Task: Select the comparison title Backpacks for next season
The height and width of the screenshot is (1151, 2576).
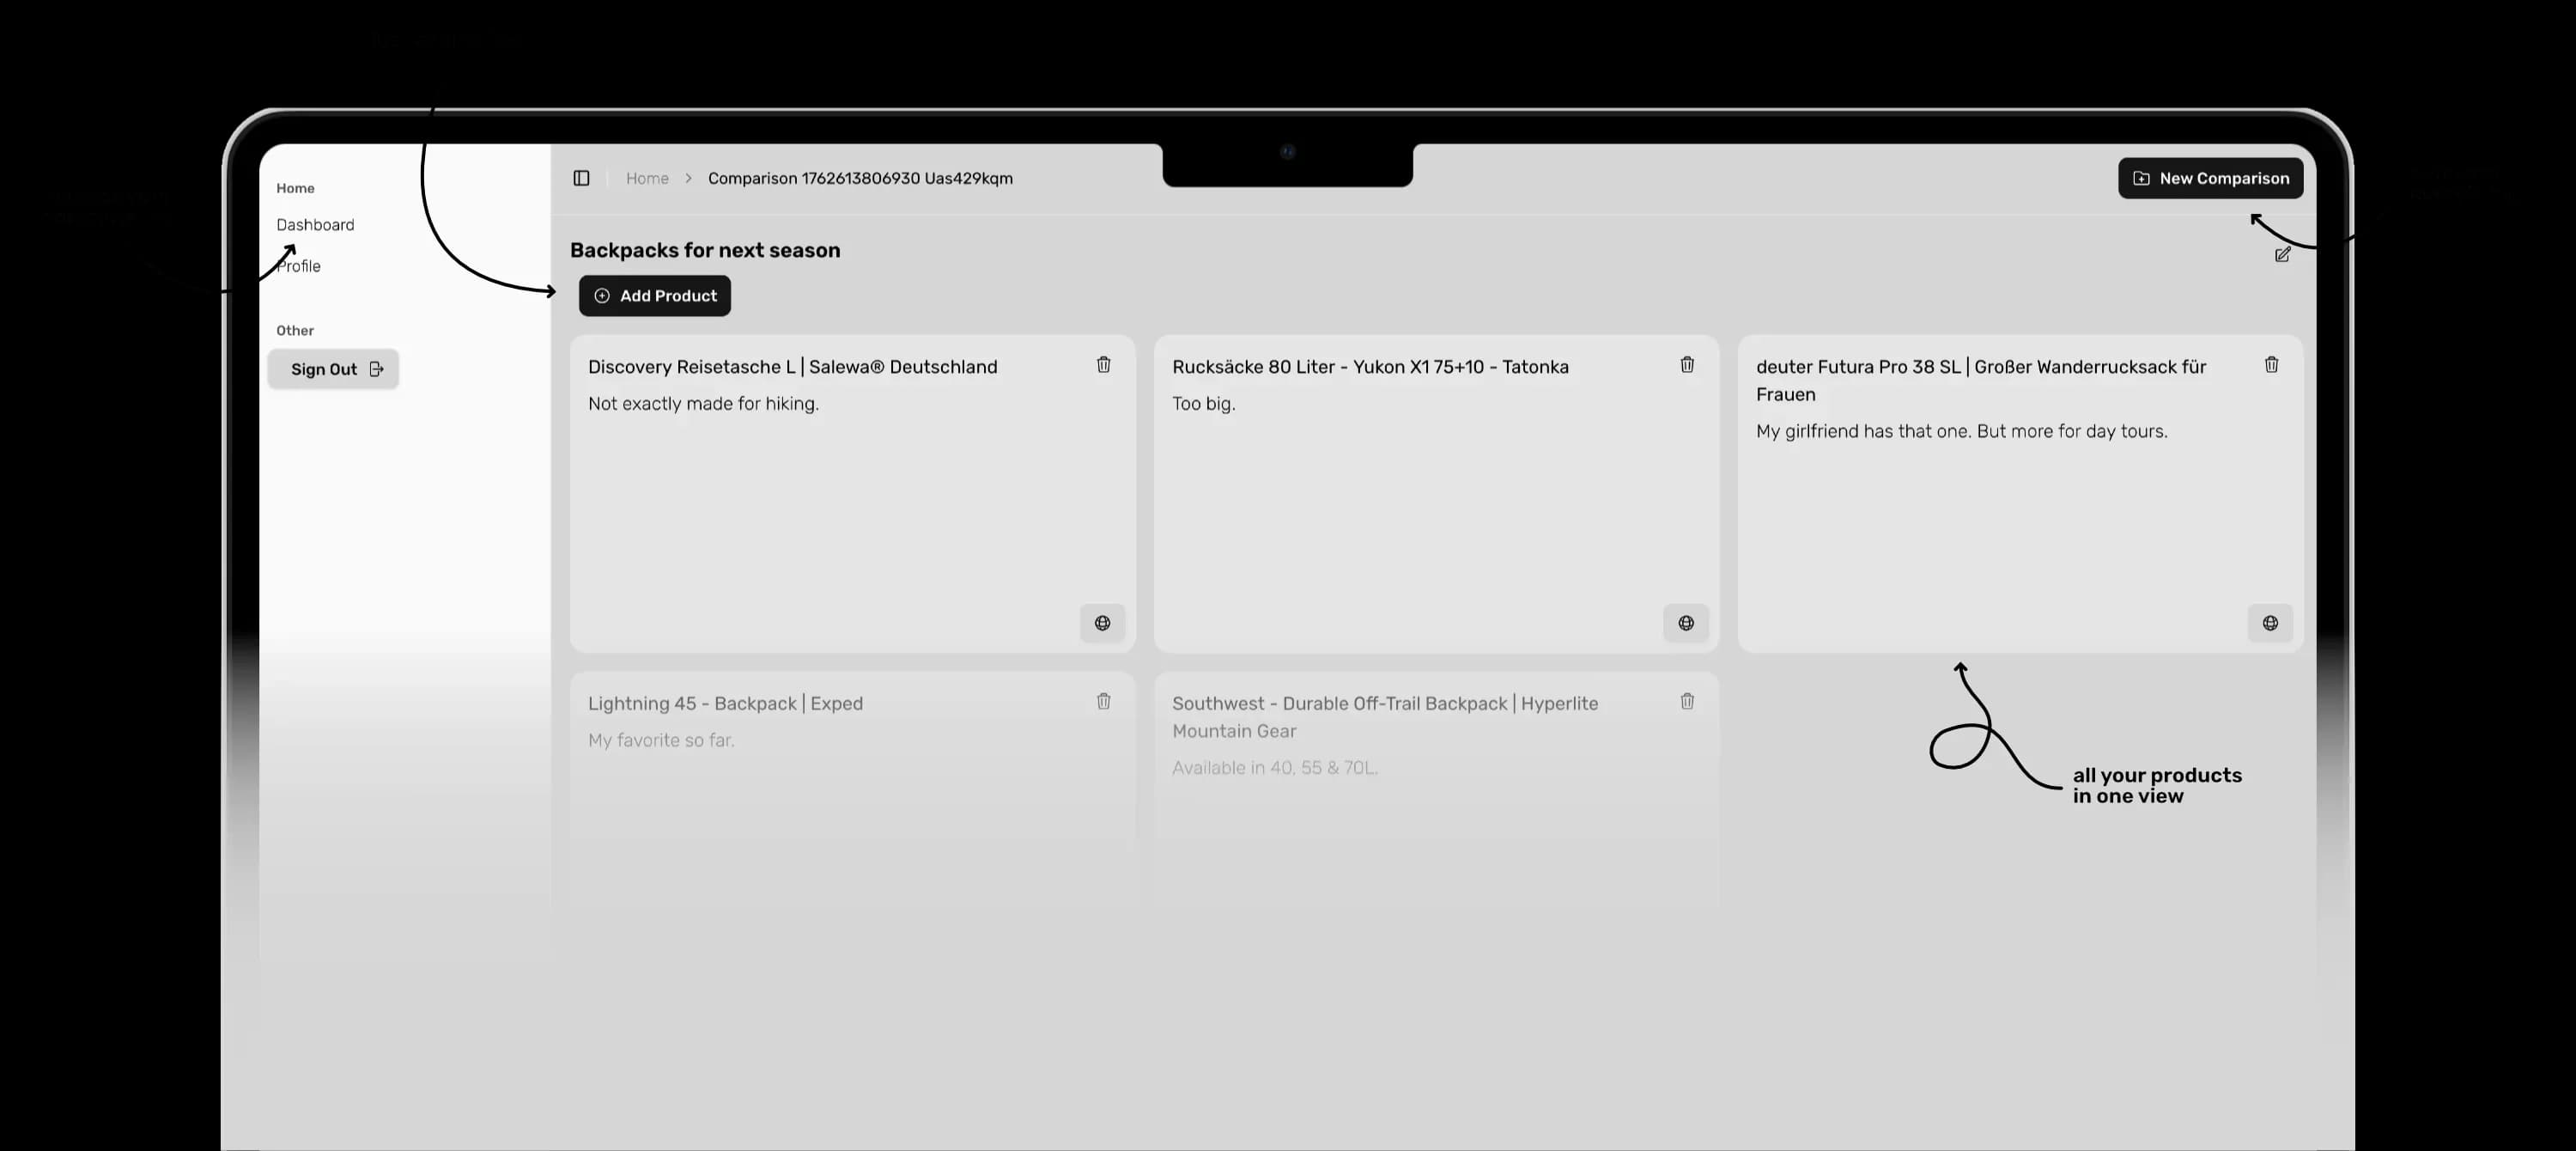Action: (705, 250)
